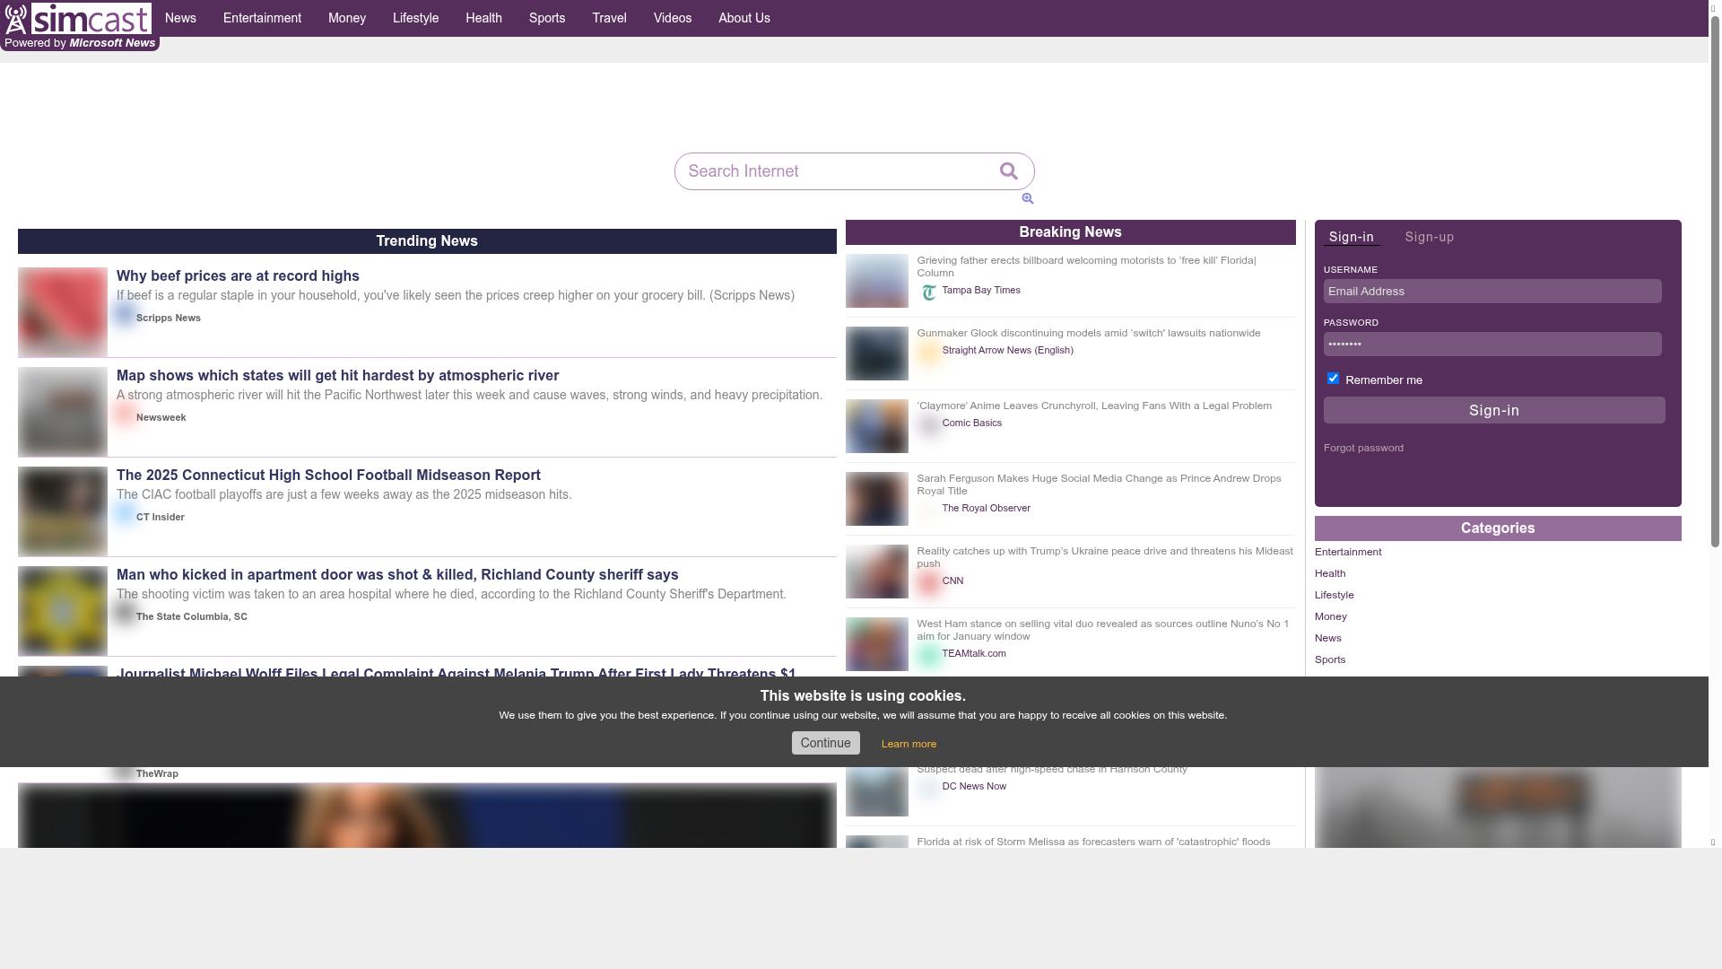Open the Entertainment menu item
1722x969 pixels.
tap(261, 17)
